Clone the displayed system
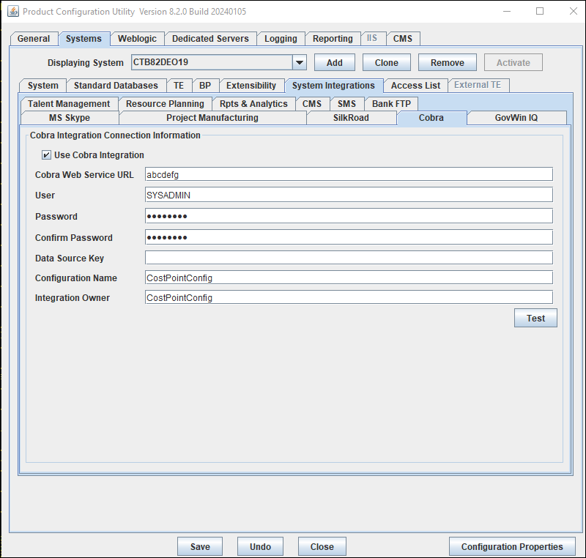Image resolution: width=586 pixels, height=558 pixels. click(x=386, y=63)
